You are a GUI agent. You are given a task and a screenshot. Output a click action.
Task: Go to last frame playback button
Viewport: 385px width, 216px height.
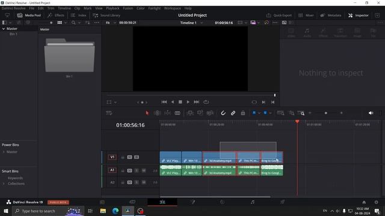(197, 102)
